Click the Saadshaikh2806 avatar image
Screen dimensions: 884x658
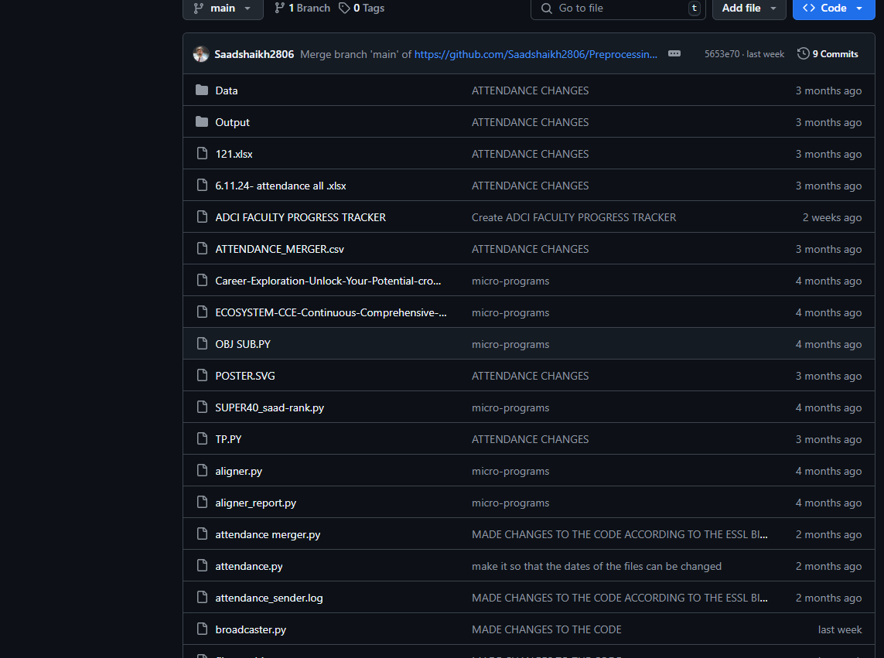click(201, 54)
